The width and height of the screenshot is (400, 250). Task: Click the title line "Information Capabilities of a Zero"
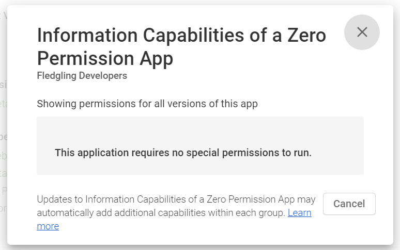pos(181,36)
